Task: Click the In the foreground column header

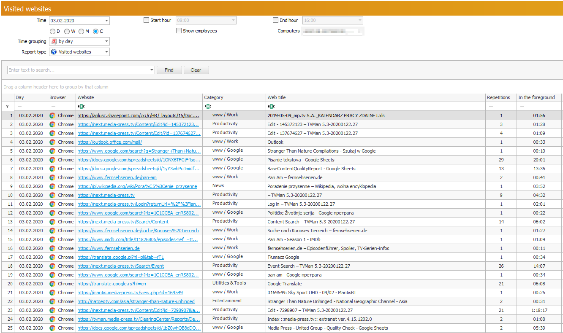Action: coord(536,97)
